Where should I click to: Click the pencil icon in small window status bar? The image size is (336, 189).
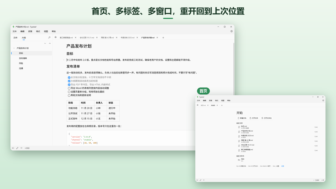click(x=201, y=180)
